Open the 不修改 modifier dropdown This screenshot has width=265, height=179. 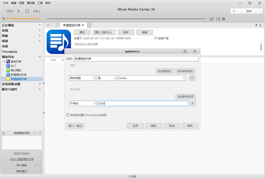(82, 104)
